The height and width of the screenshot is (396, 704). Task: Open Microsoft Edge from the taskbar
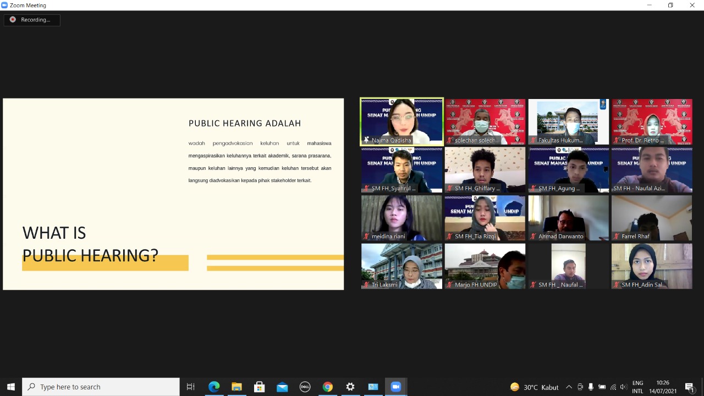point(214,387)
